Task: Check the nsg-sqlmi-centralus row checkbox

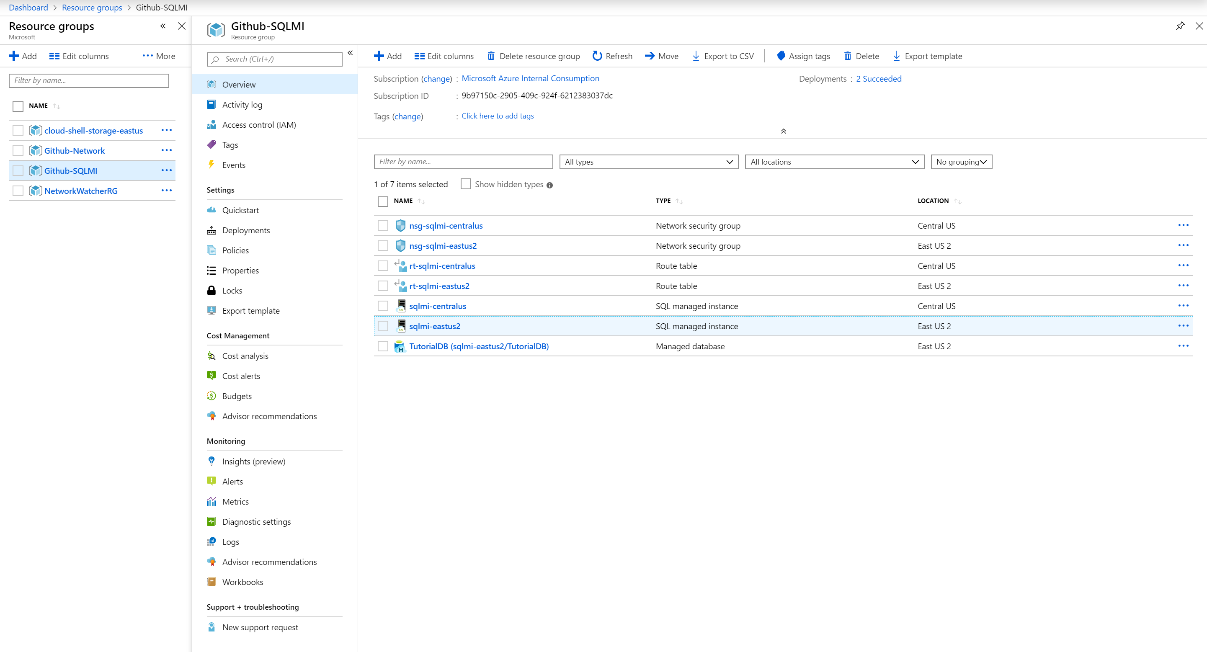Action: click(x=383, y=225)
